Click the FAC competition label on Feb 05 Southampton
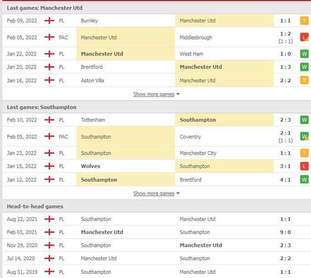The image size is (311, 278). 63,137
